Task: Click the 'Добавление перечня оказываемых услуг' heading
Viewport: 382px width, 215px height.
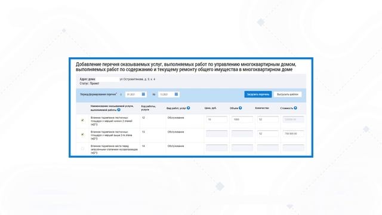Action: [x=186, y=67]
